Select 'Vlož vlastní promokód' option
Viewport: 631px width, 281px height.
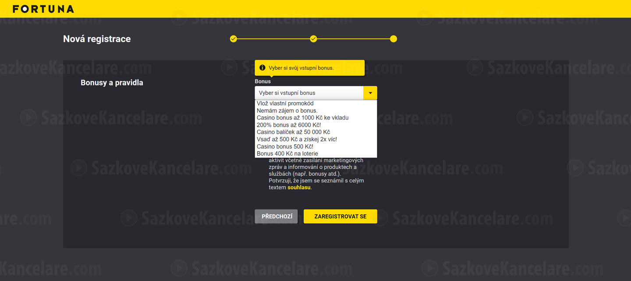[x=316, y=103]
